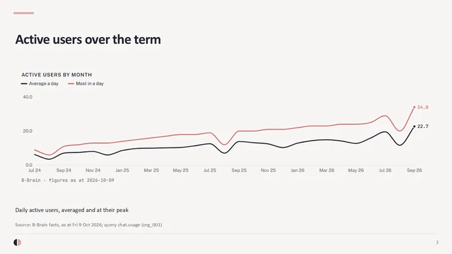This screenshot has width=452, height=254.
Task: Click the half-circle logo icon in footer
Action: pyautogui.click(x=18, y=243)
